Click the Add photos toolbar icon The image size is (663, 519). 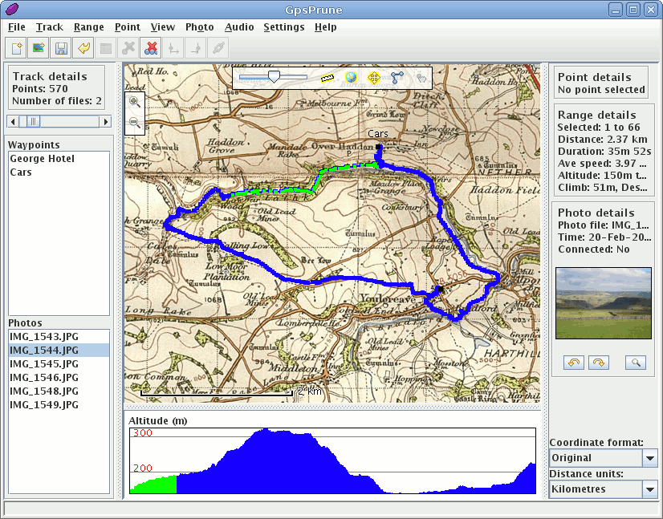coord(38,48)
